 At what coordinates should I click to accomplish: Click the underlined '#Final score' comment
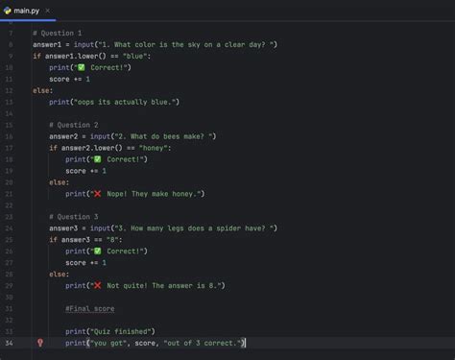point(90,309)
